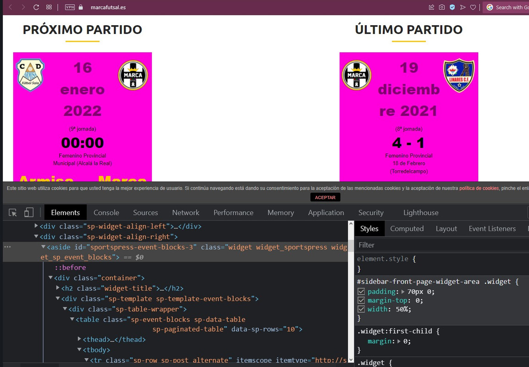Click the send flow arrow icon
Image resolution: width=529 pixels, height=367 pixels.
pyautogui.click(x=463, y=7)
